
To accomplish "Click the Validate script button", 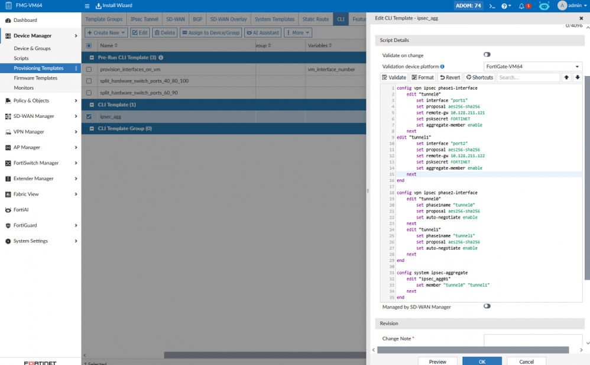I will click(x=394, y=77).
